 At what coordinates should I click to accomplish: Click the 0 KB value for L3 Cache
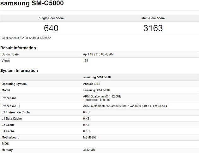coord(86,131)
